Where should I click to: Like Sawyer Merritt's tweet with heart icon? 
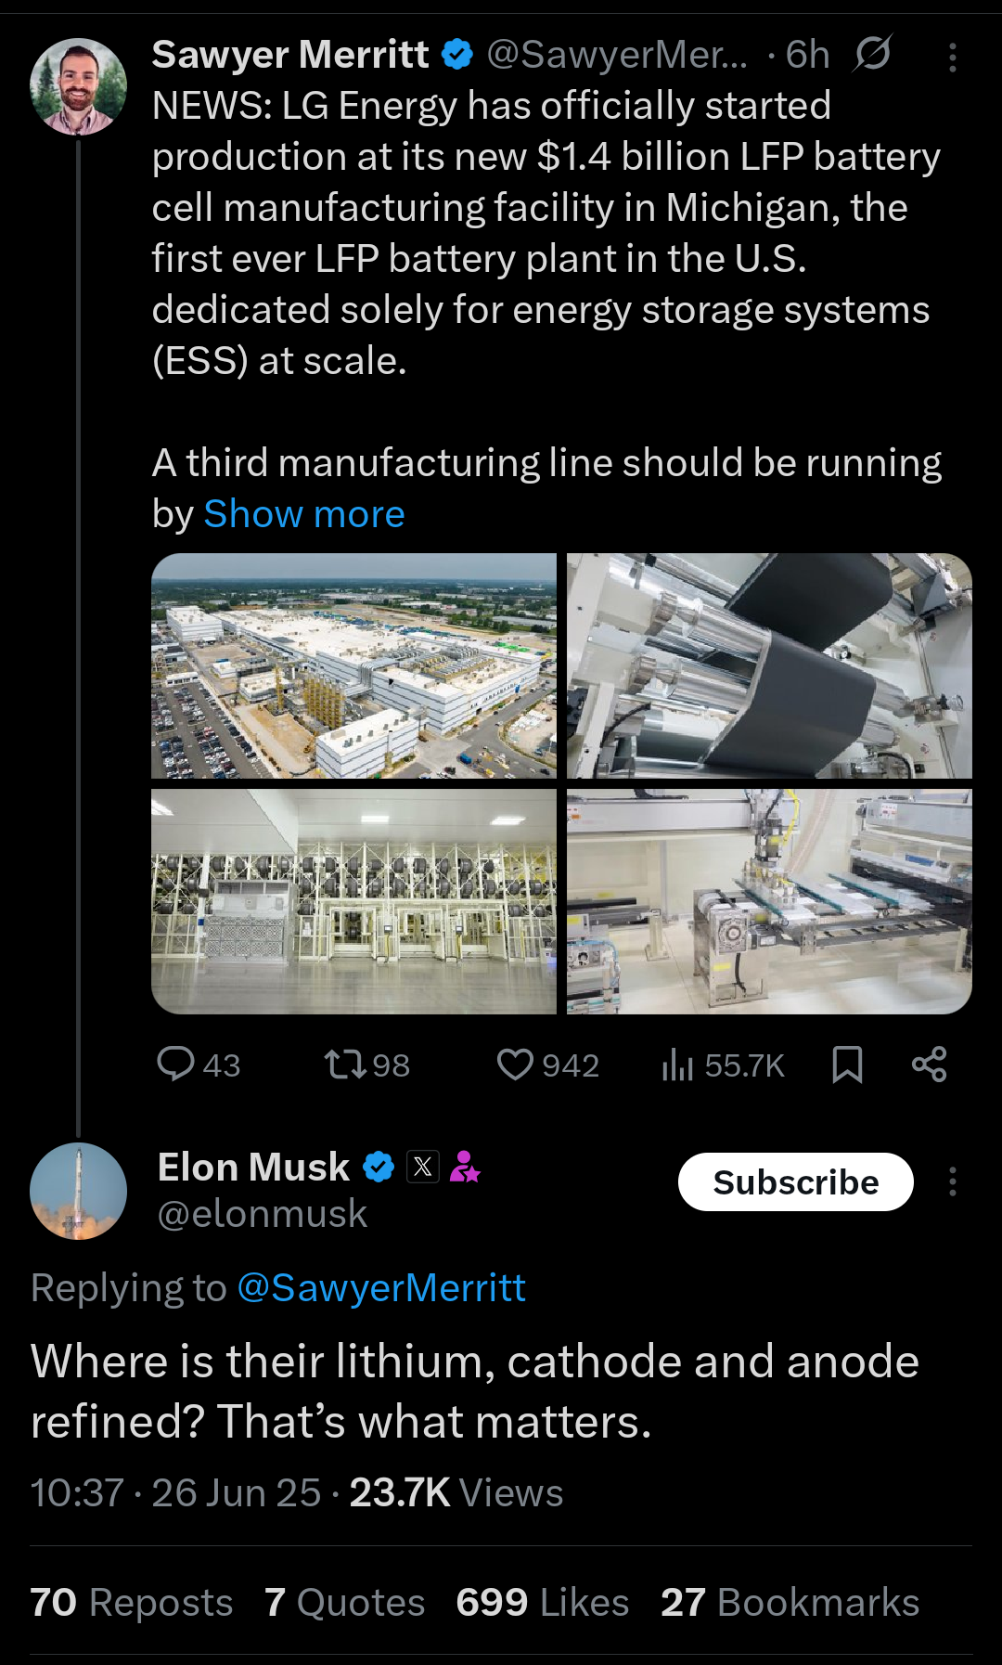click(x=516, y=1064)
